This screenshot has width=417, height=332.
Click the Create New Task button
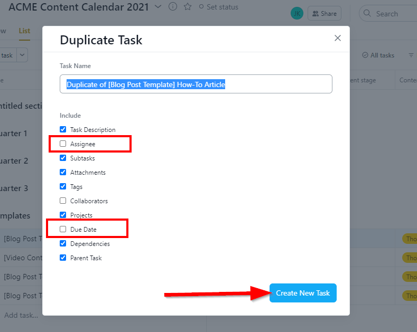click(x=303, y=293)
